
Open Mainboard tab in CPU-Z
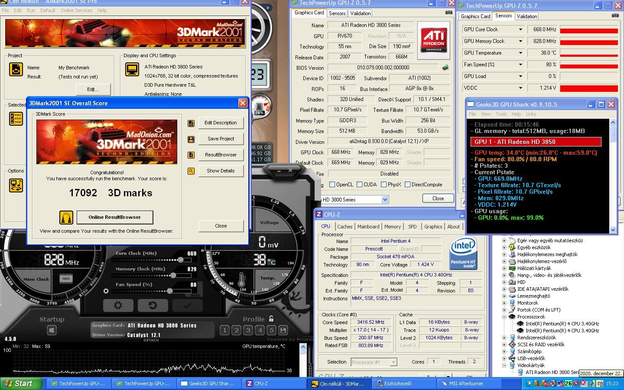click(368, 227)
